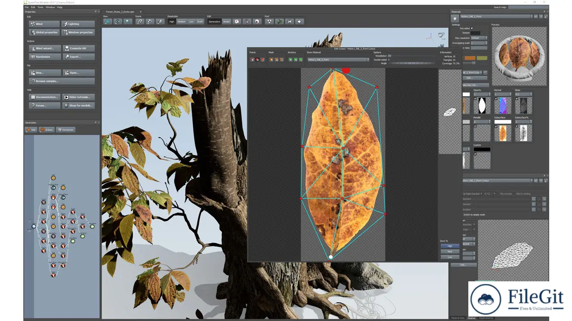Click the Randomize action in Properties
The image size is (572, 321).
point(44,57)
